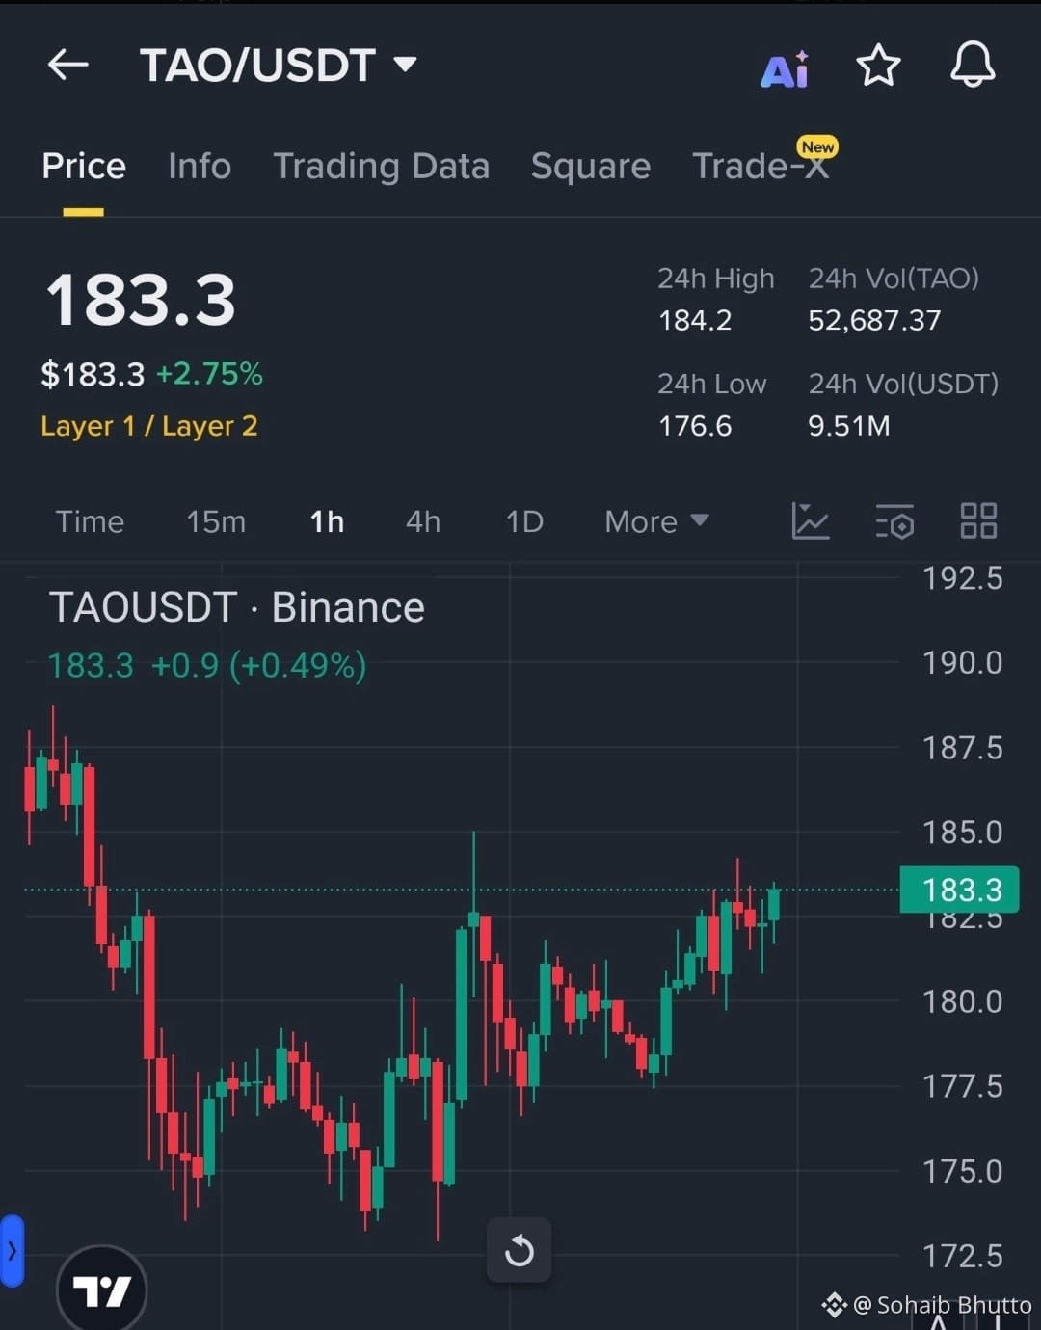Select the 1h chart interval

327,521
